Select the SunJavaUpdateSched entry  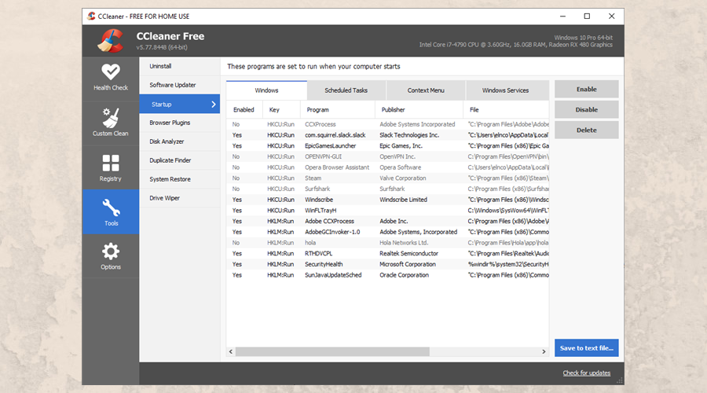pyautogui.click(x=388, y=275)
